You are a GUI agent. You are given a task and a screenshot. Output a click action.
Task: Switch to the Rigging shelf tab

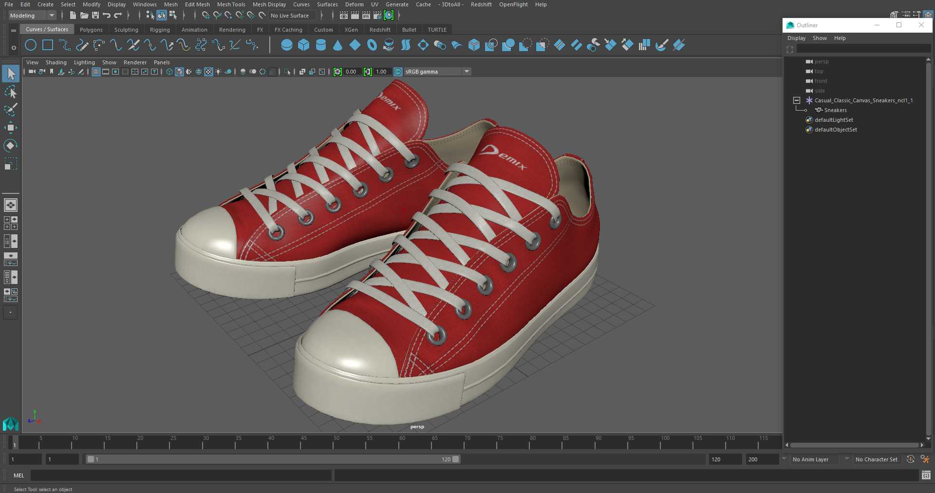click(160, 30)
